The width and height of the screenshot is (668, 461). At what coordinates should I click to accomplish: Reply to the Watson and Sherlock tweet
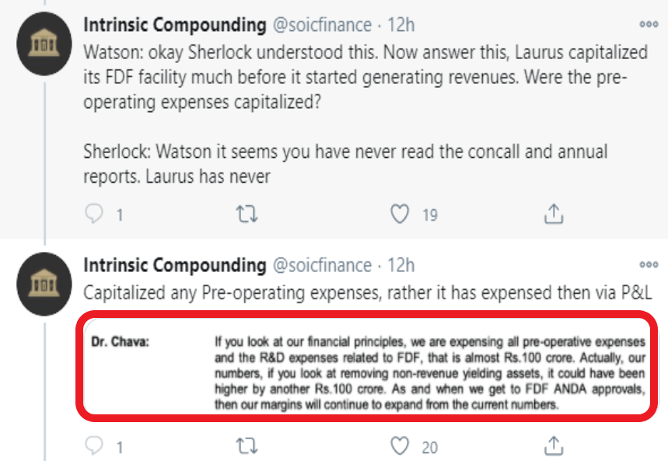click(95, 213)
